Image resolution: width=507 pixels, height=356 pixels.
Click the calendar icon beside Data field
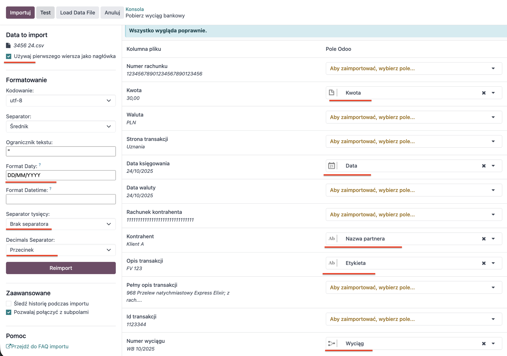point(331,166)
